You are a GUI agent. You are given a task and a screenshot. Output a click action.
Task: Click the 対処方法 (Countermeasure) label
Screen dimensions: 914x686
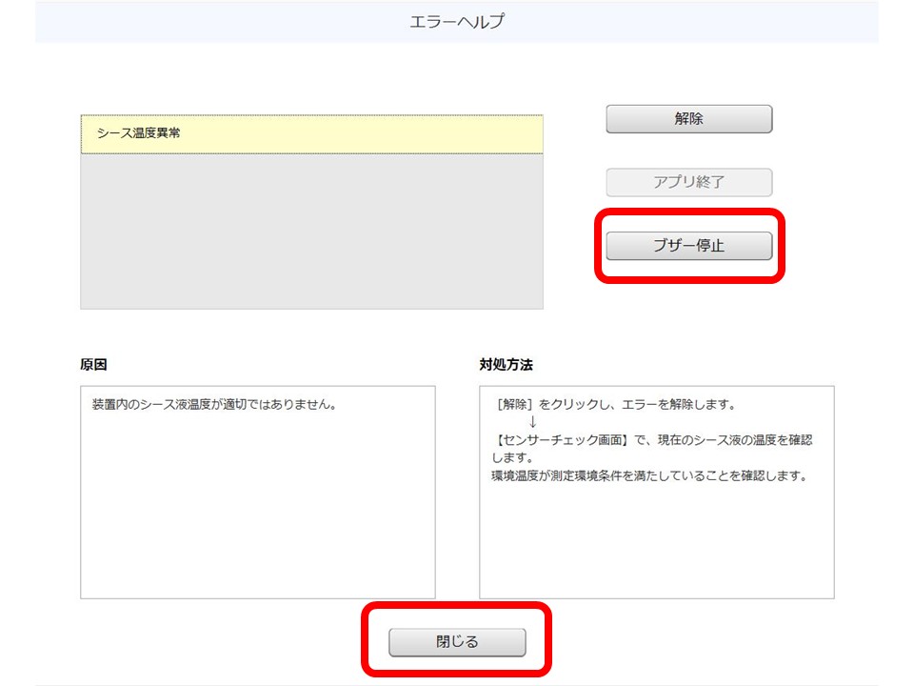point(506,364)
